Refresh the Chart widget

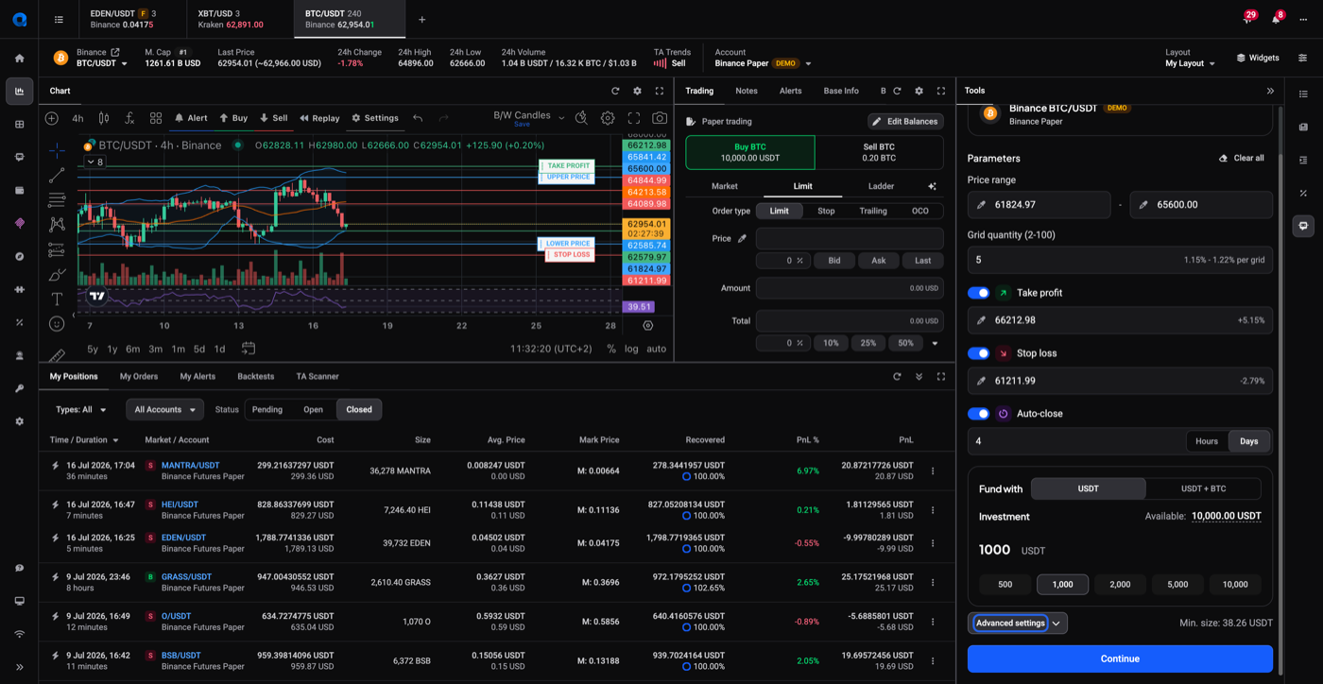coord(615,91)
